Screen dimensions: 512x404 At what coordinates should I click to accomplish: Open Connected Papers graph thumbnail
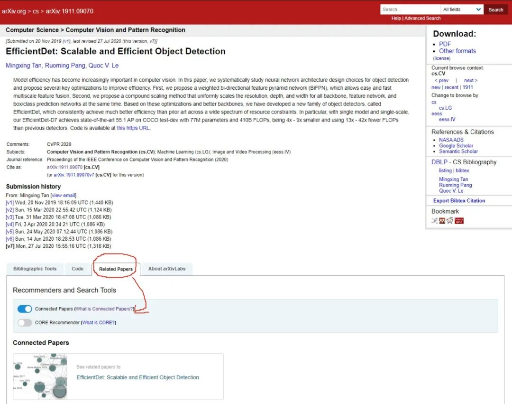click(40, 376)
